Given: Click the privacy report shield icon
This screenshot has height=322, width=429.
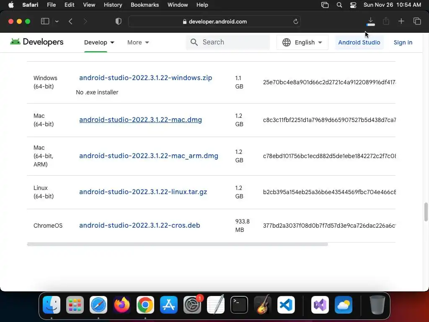Looking at the screenshot, I should pyautogui.click(x=118, y=21).
